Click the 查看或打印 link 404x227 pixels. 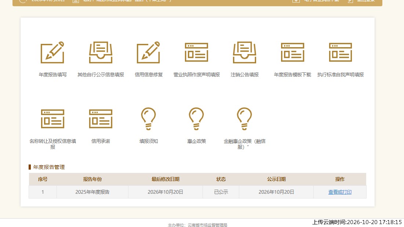[x=340, y=192]
